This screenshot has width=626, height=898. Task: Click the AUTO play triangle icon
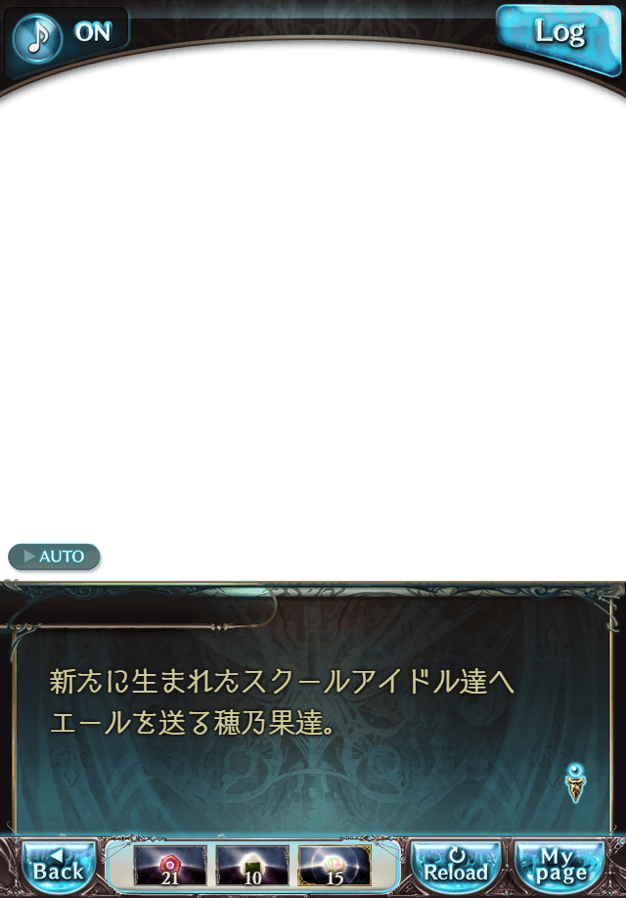coord(29,556)
